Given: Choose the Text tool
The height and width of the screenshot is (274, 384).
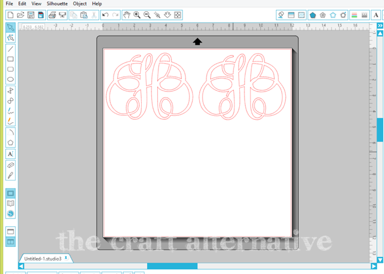Looking at the screenshot, I should click(10, 154).
